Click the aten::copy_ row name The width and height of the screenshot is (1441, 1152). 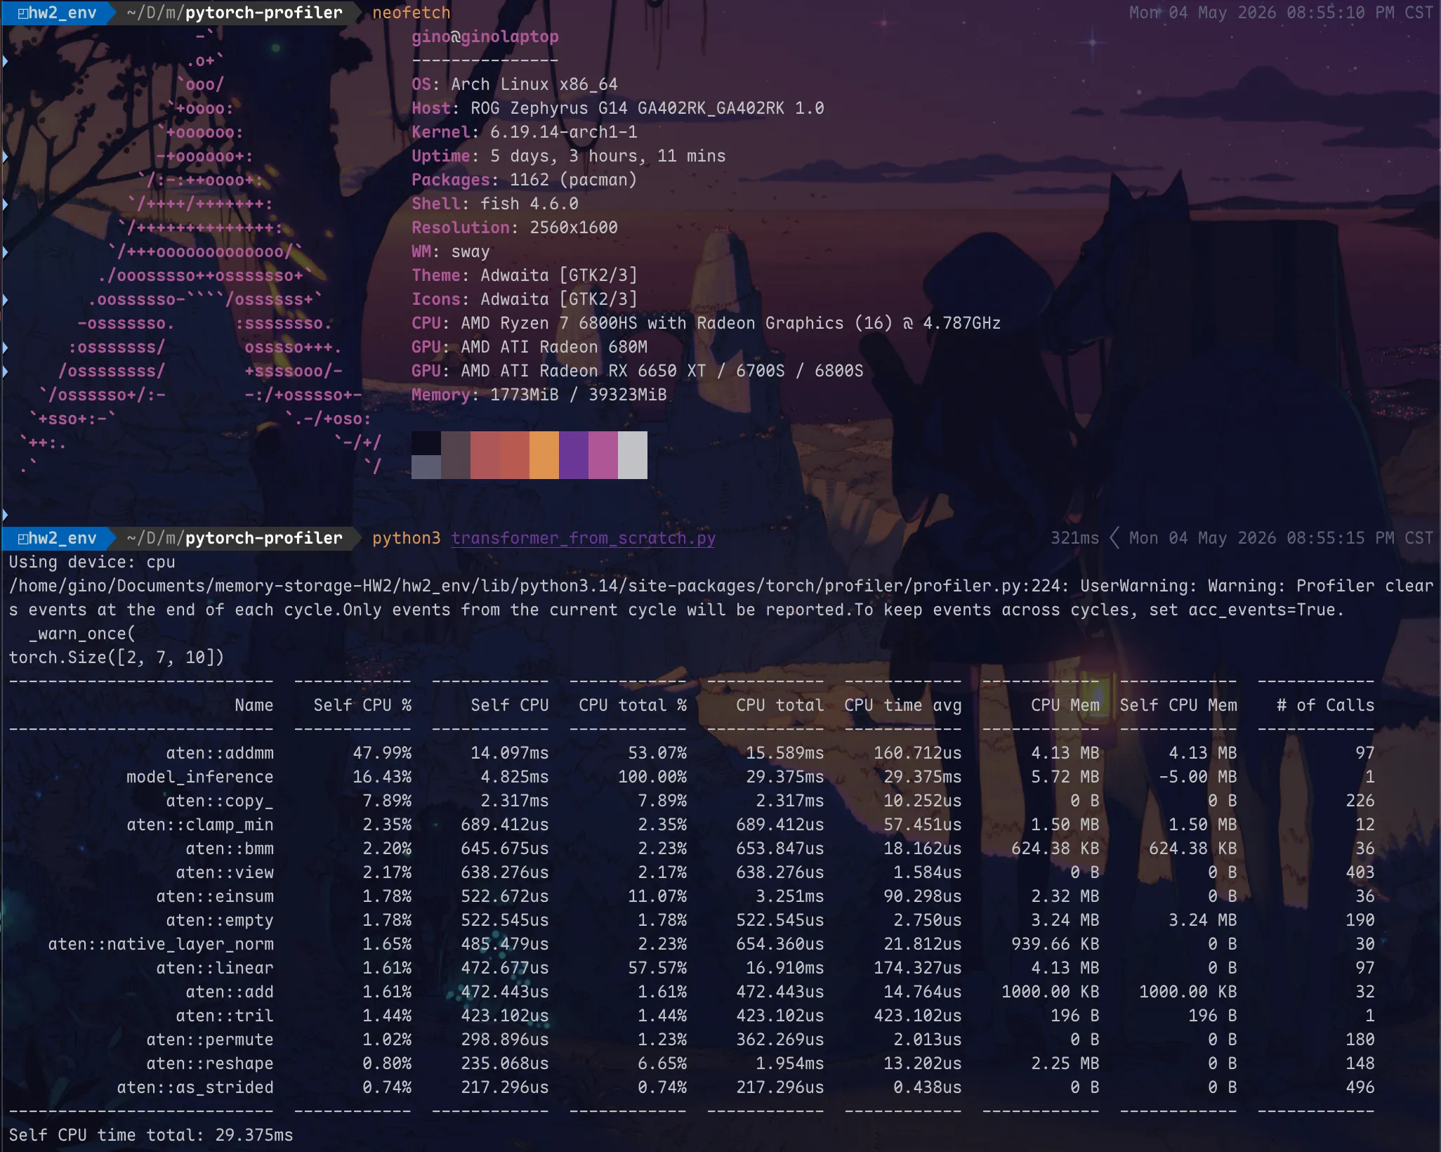(220, 801)
